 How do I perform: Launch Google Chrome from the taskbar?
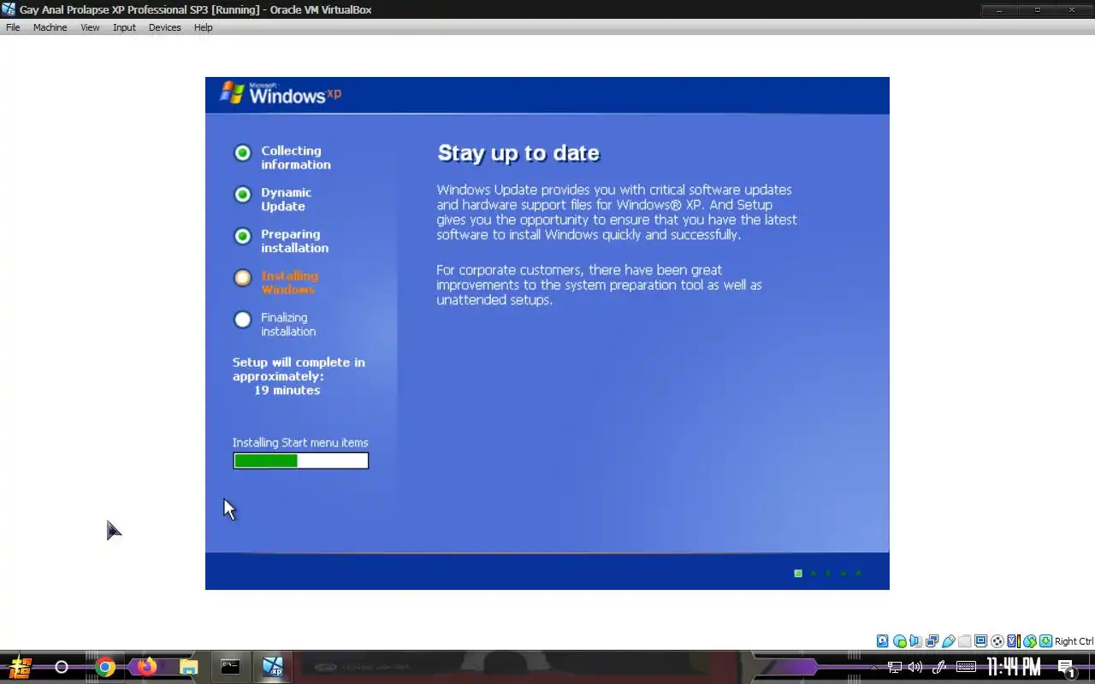pyautogui.click(x=105, y=667)
